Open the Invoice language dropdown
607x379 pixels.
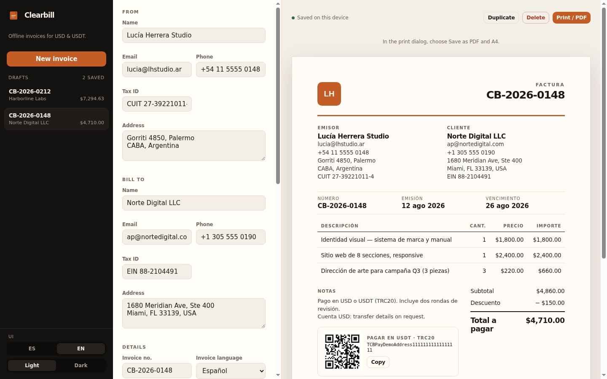pyautogui.click(x=231, y=371)
